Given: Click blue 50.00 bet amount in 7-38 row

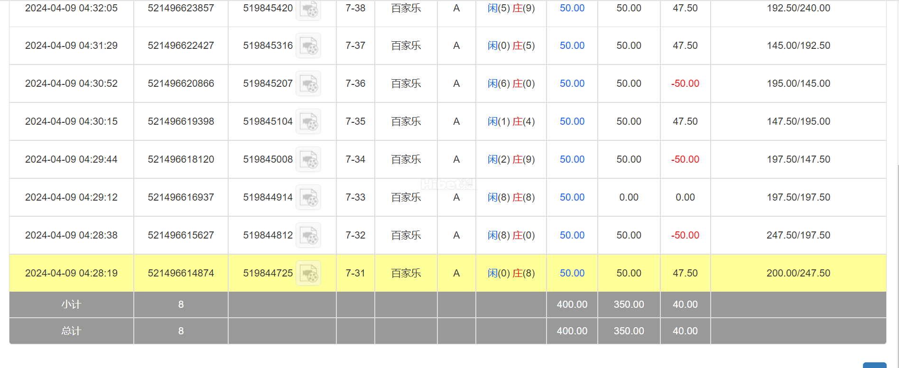Looking at the screenshot, I should click(572, 8).
